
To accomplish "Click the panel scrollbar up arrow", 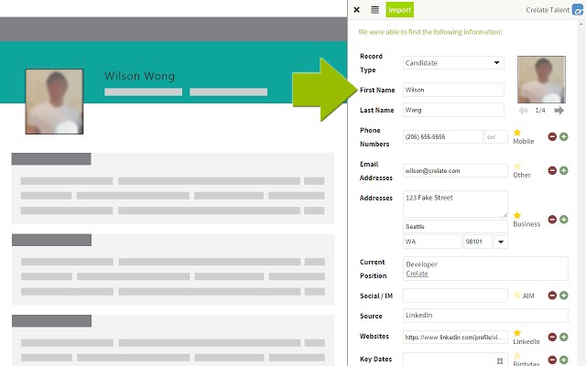I will [x=581, y=24].
